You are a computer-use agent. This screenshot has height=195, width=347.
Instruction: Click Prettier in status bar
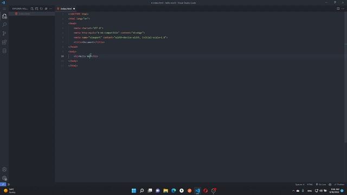[339, 184]
